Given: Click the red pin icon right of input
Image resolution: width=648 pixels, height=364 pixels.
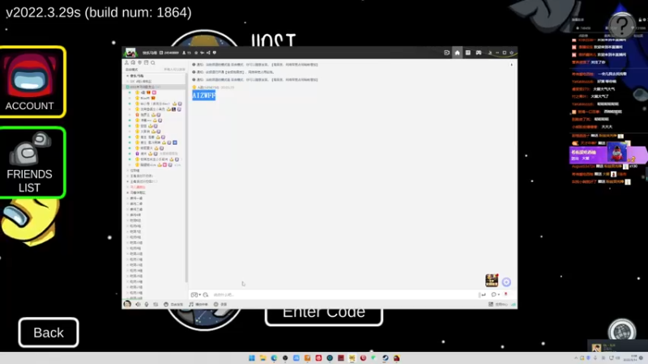Looking at the screenshot, I should (505, 294).
